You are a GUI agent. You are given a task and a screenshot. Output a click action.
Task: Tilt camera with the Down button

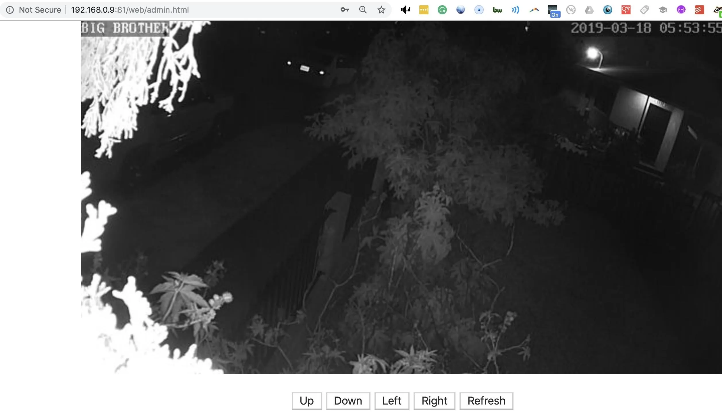click(348, 401)
